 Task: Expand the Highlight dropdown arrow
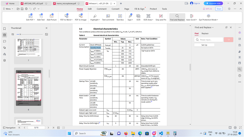coord(99,20)
